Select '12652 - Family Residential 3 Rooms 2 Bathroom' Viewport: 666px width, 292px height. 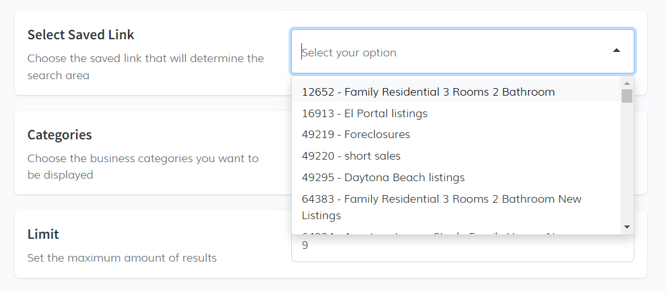(428, 92)
